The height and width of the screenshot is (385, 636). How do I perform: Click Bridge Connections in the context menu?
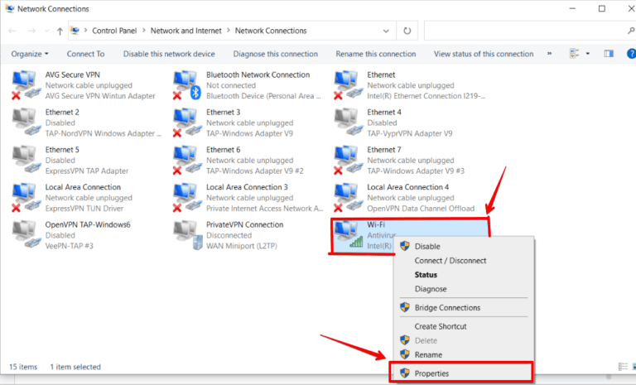[x=447, y=307]
